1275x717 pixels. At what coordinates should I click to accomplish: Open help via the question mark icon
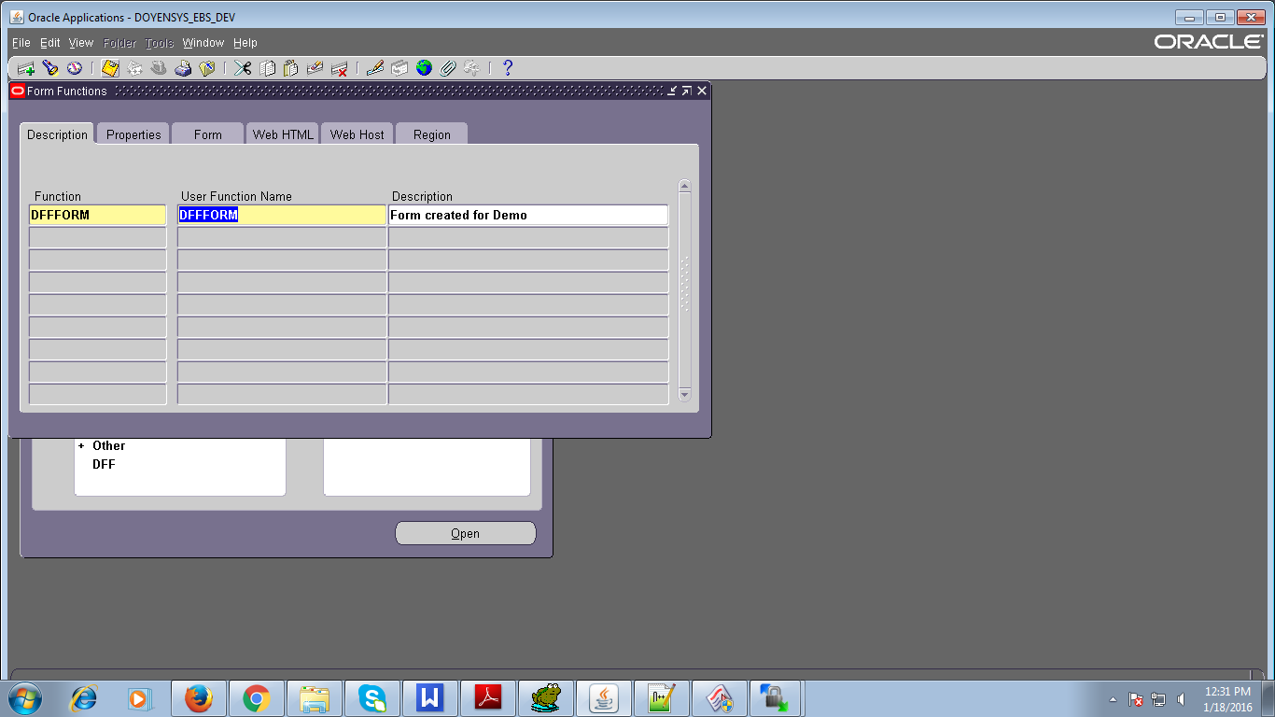(509, 68)
